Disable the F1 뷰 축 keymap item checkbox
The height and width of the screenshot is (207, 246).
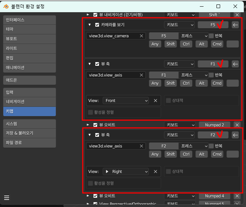pos(97,64)
